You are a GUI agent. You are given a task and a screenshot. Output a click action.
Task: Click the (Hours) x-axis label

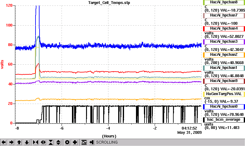[x=109, y=136]
